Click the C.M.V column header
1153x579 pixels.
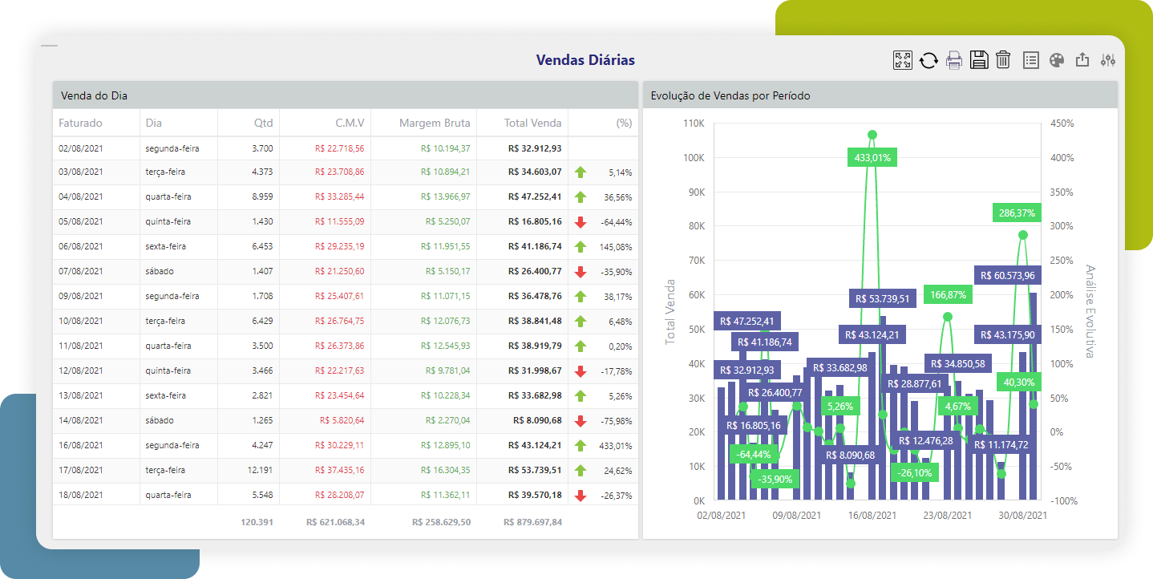(350, 123)
